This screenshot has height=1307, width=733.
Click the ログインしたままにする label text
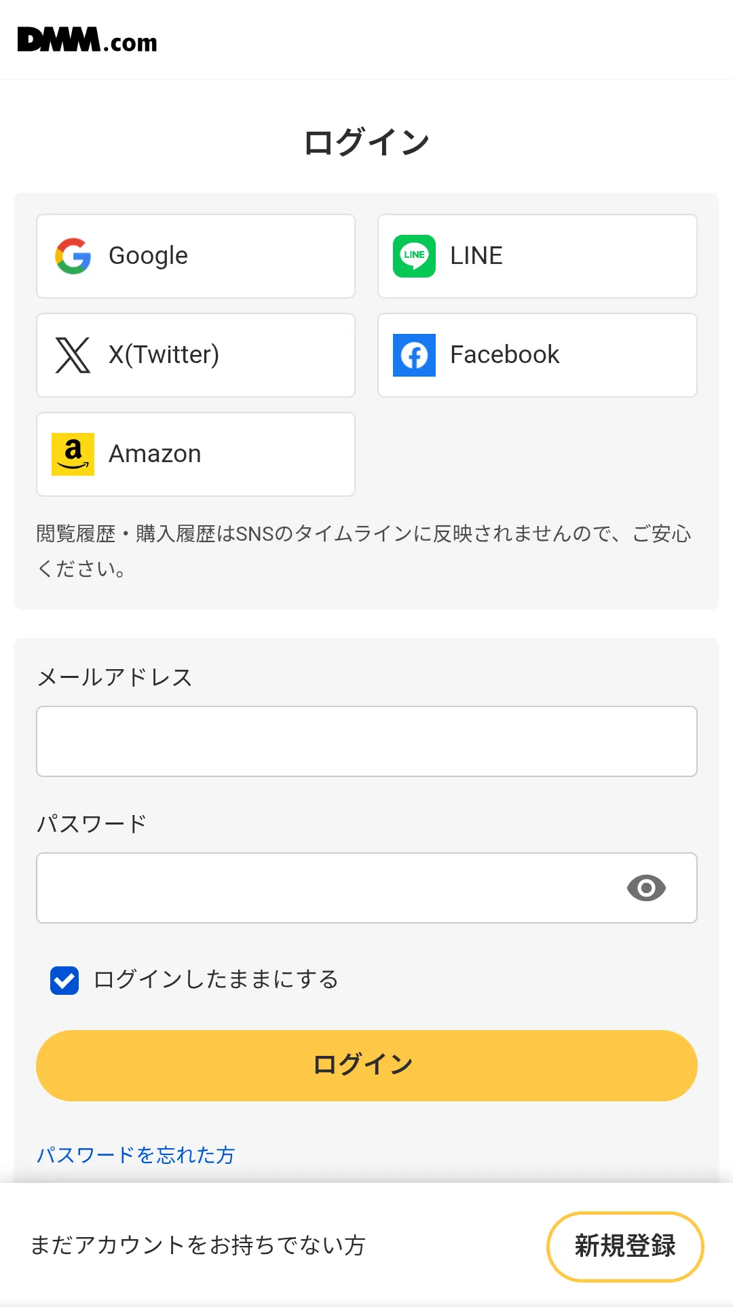[216, 979]
